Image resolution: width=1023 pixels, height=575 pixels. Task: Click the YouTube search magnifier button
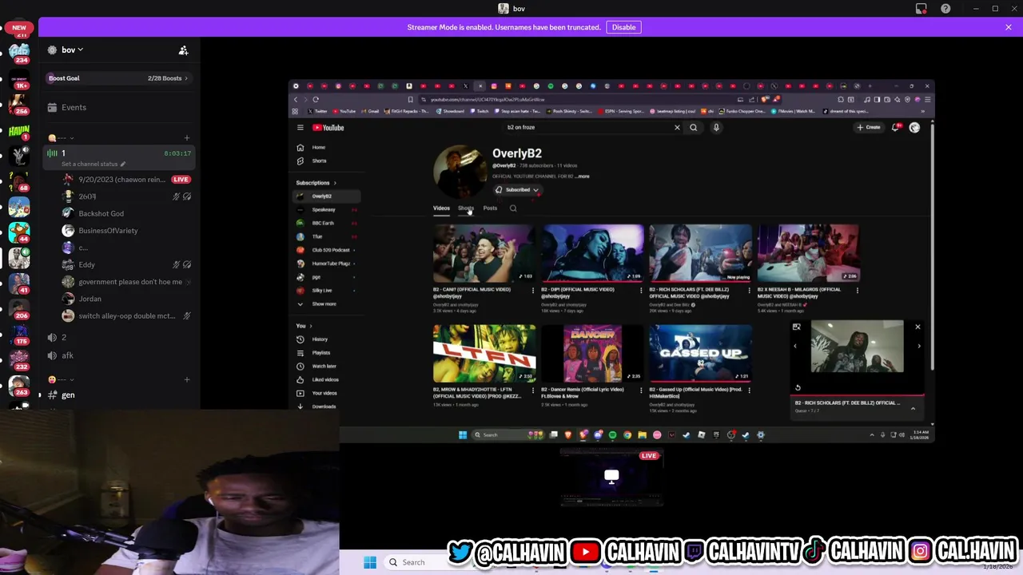694,128
